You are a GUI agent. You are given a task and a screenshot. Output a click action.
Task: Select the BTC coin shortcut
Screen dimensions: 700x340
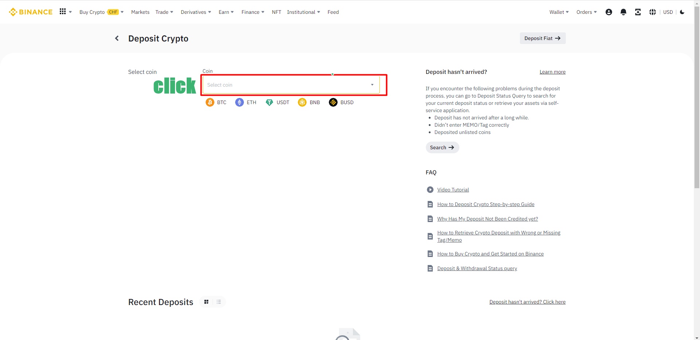point(216,102)
